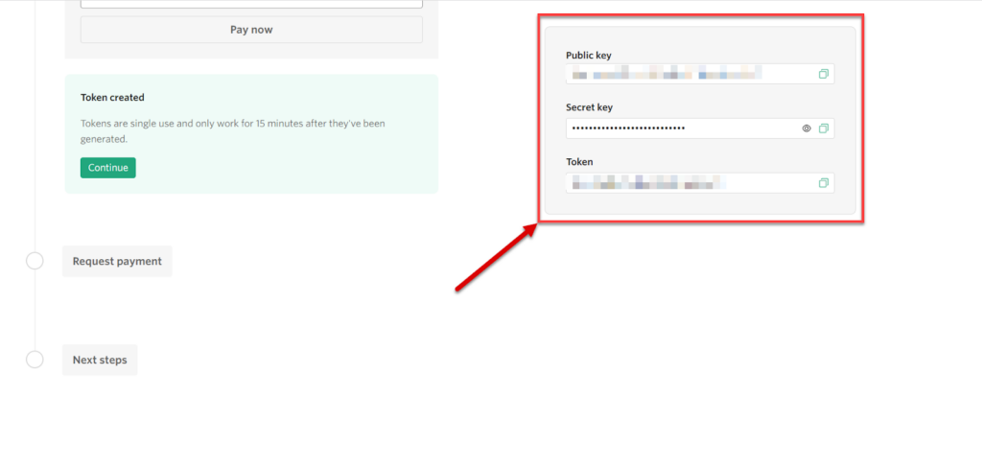This screenshot has width=982, height=468.
Task: Focus the input field above Pay now
Action: click(x=251, y=4)
